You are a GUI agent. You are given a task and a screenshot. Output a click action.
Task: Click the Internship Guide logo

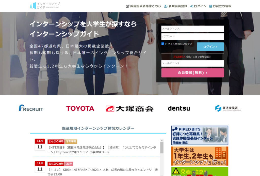(45, 6)
